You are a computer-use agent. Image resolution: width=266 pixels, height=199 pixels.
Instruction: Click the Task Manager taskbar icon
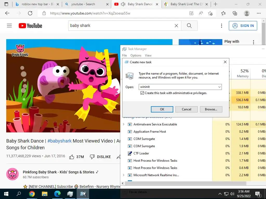[x=70, y=194]
